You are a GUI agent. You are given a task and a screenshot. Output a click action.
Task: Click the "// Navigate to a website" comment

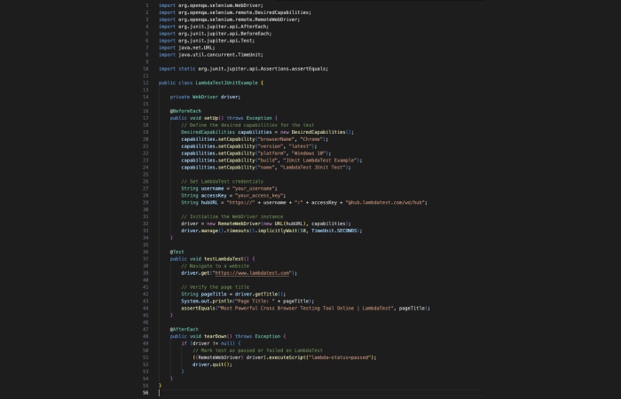(216, 266)
